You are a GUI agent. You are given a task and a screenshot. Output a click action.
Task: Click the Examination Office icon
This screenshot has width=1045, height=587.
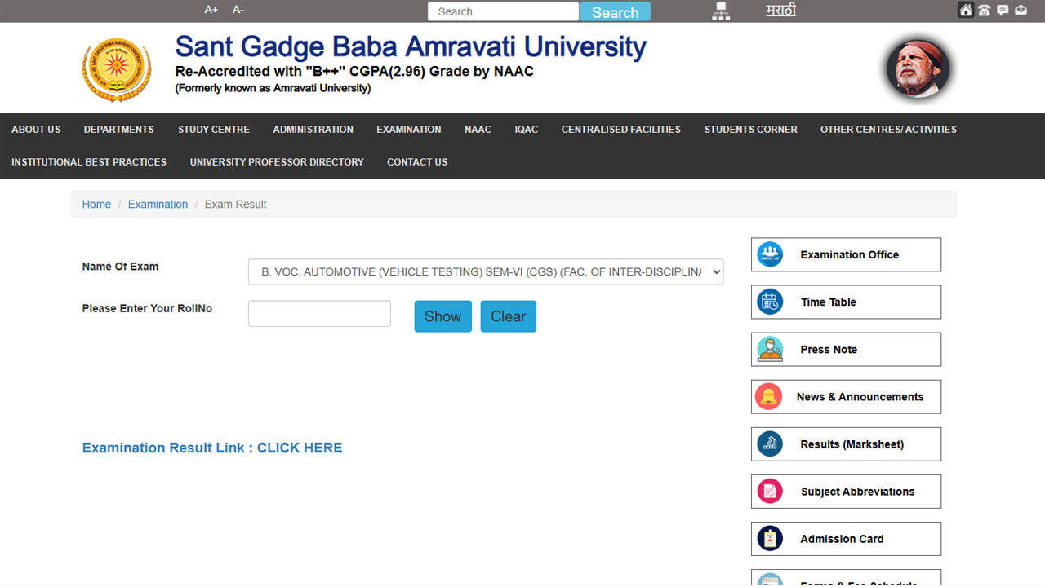click(x=770, y=254)
